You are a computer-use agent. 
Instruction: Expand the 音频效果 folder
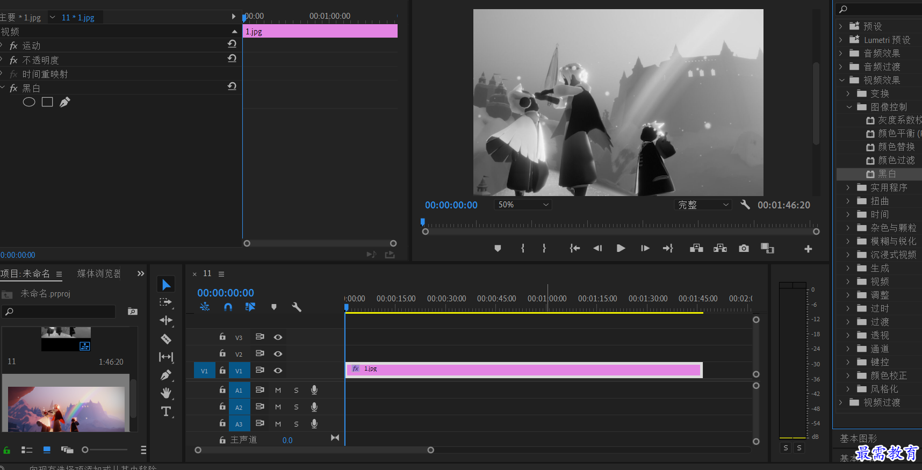pyautogui.click(x=841, y=53)
